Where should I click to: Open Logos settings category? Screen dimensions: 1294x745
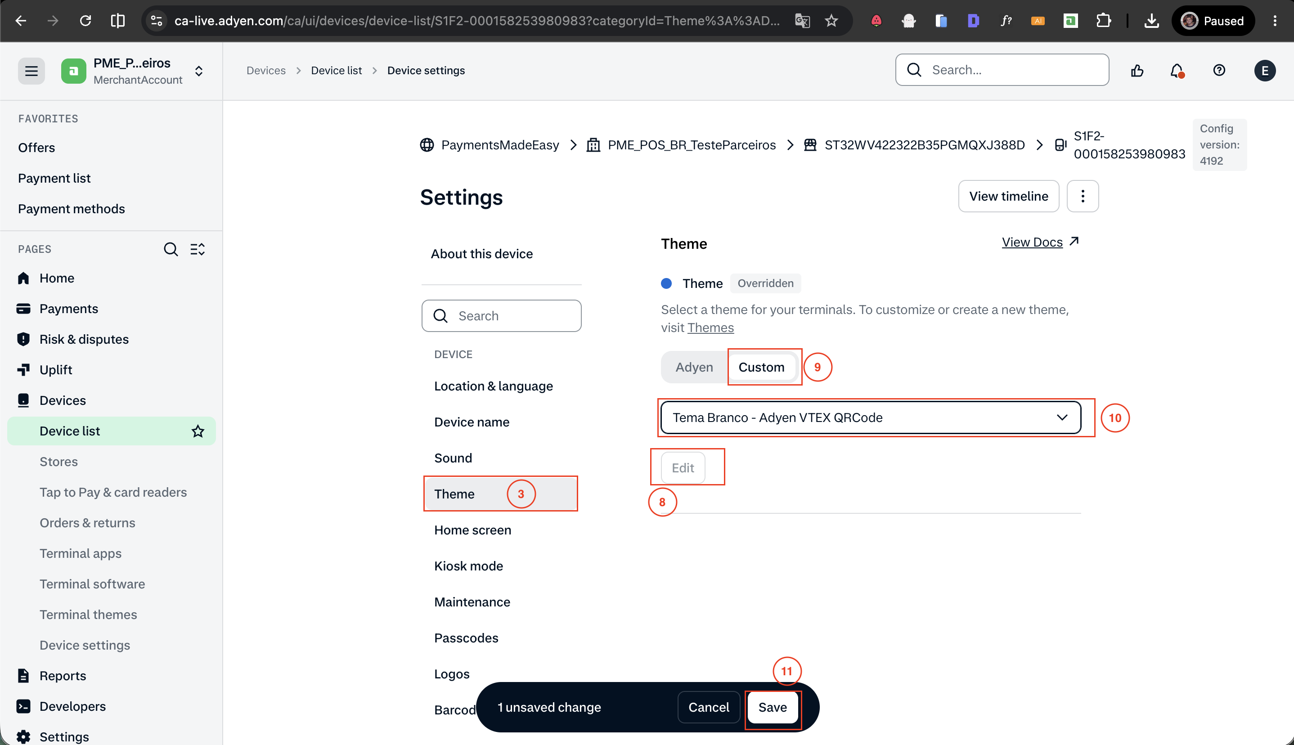click(x=451, y=674)
